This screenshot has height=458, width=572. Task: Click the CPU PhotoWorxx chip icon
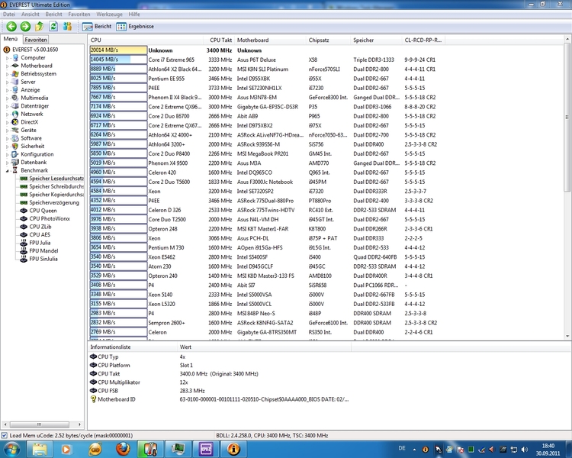(x=24, y=218)
